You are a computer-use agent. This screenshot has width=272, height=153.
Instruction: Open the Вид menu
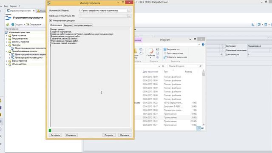click(x=6, y=6)
